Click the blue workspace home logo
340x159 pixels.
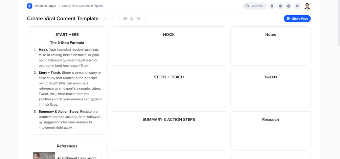click(30, 6)
